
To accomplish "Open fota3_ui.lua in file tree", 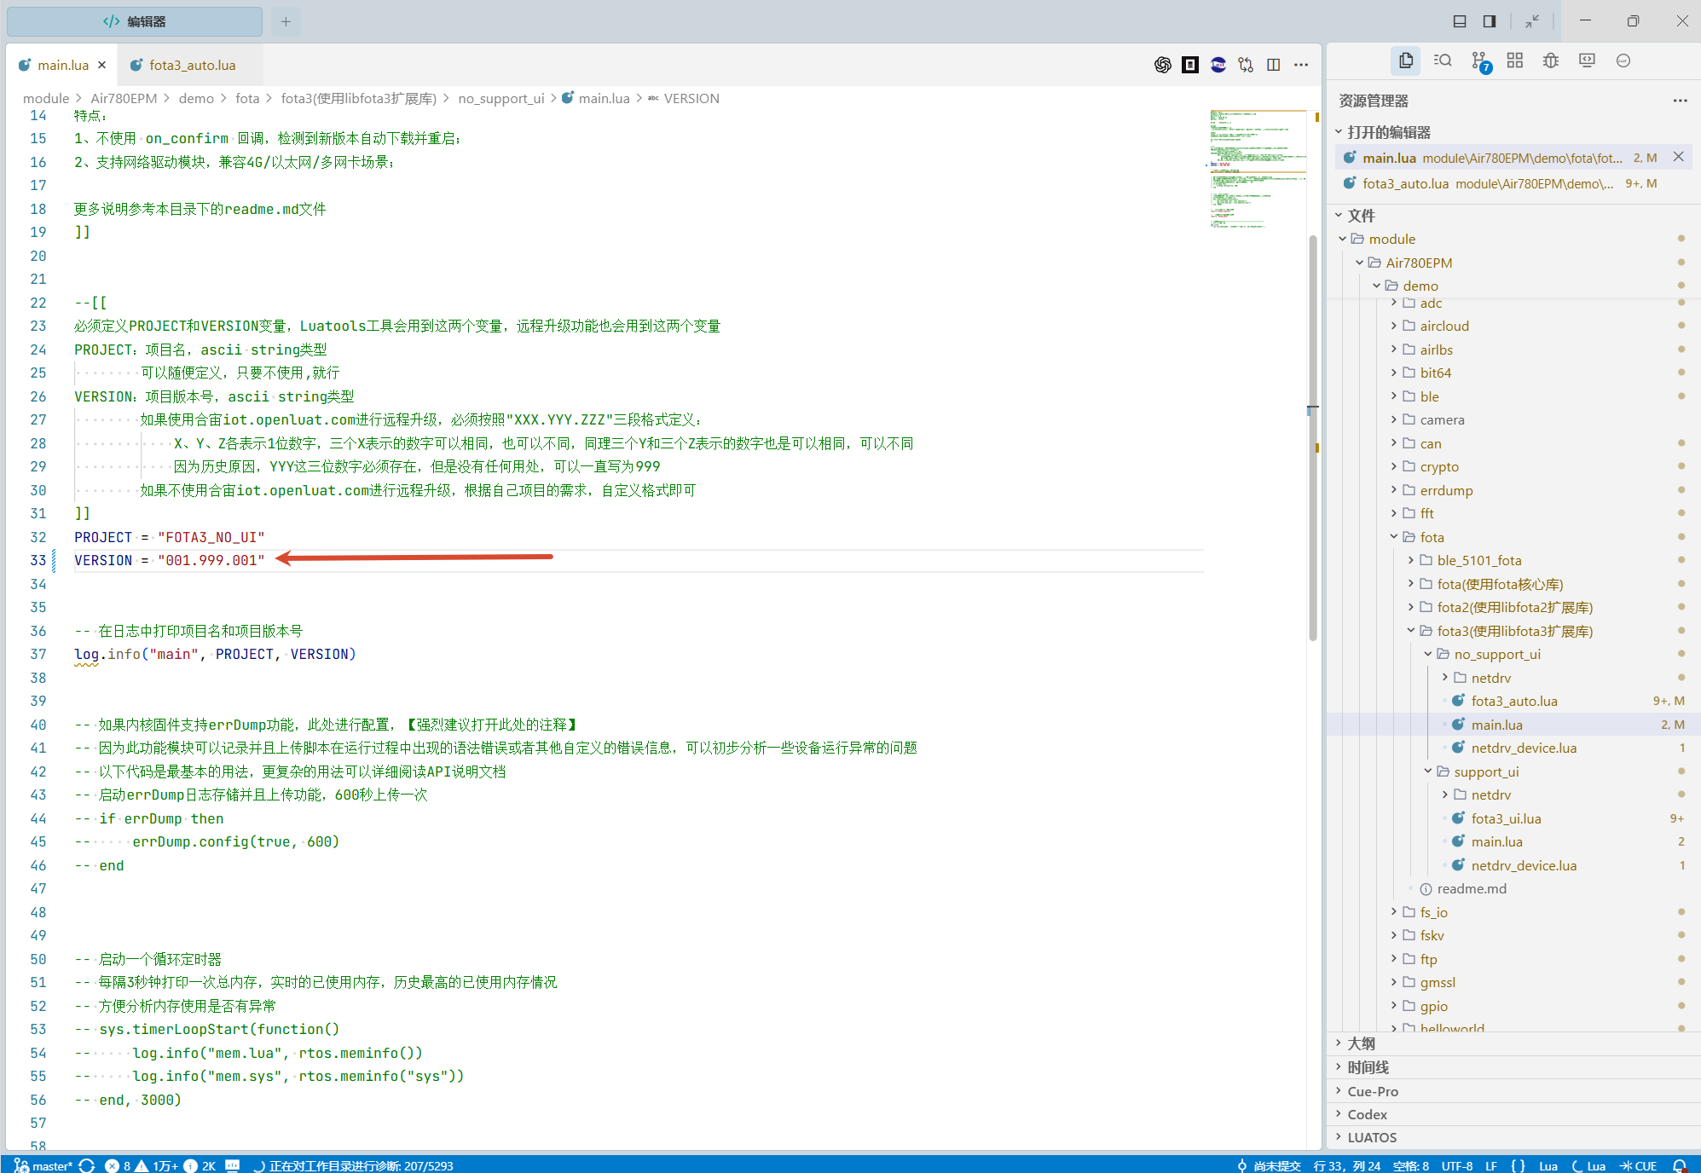I will [1506, 818].
